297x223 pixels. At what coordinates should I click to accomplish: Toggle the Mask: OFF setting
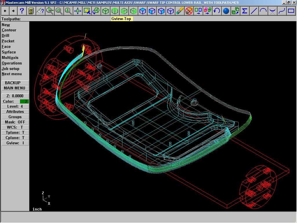point(15,122)
